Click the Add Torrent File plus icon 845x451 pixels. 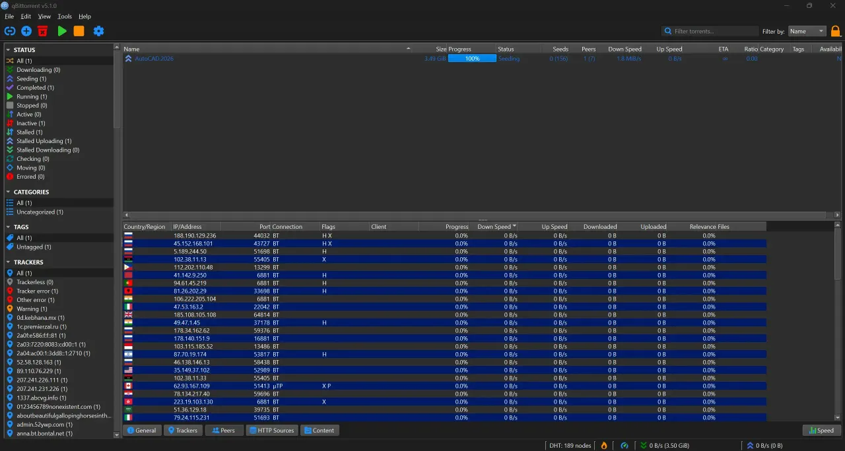point(26,31)
